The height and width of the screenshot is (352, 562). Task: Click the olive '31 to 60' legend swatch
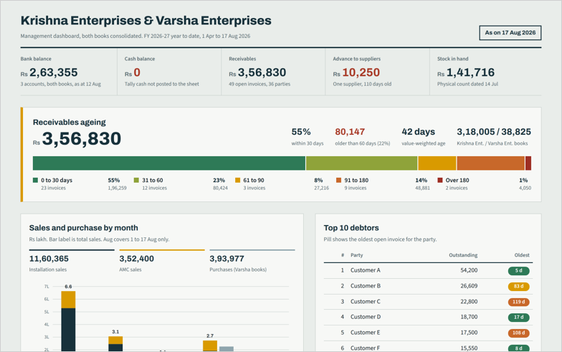coord(136,181)
